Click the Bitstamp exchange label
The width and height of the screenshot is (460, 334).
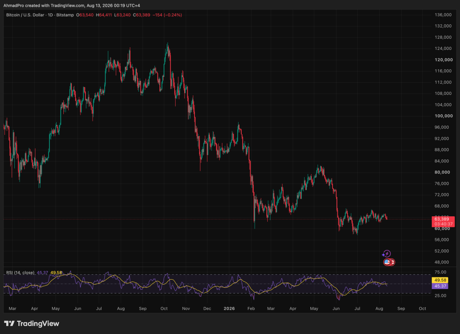point(65,15)
